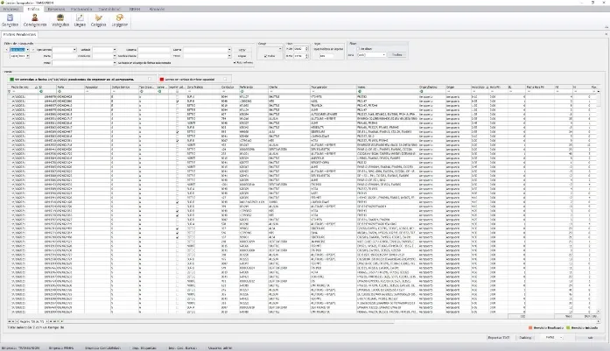The width and height of the screenshot is (610, 351).
Task: Switch to the Empresa ribbon tab
Action: 11,9
